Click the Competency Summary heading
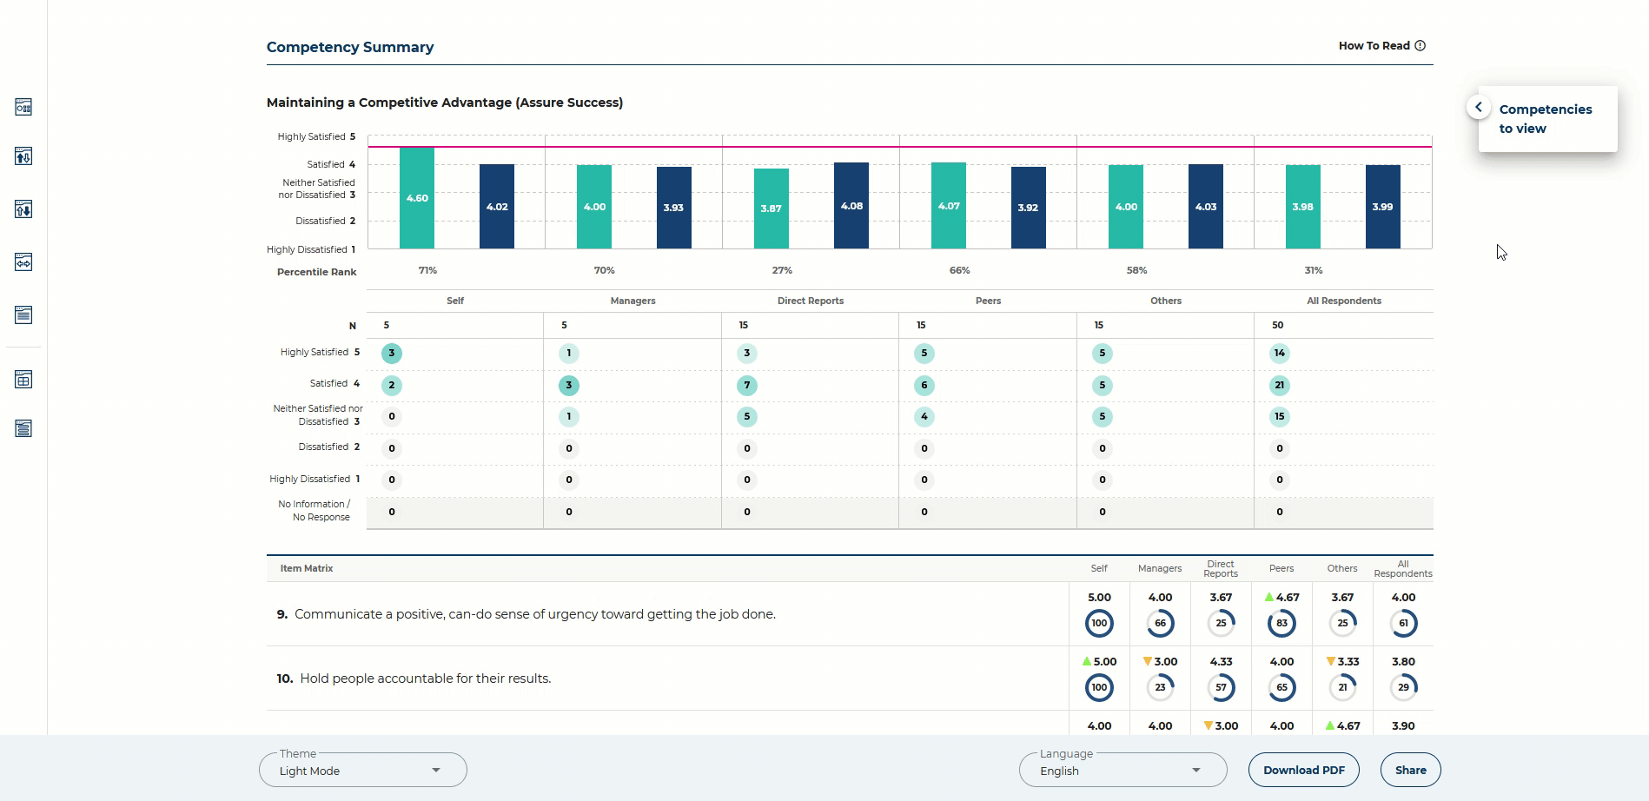 pyautogui.click(x=350, y=47)
